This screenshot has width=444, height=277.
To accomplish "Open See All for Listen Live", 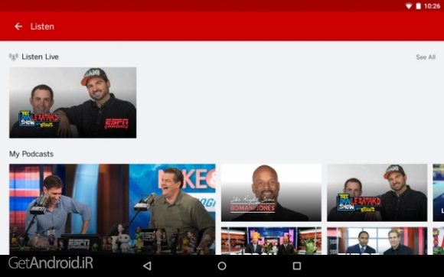I will [x=426, y=57].
